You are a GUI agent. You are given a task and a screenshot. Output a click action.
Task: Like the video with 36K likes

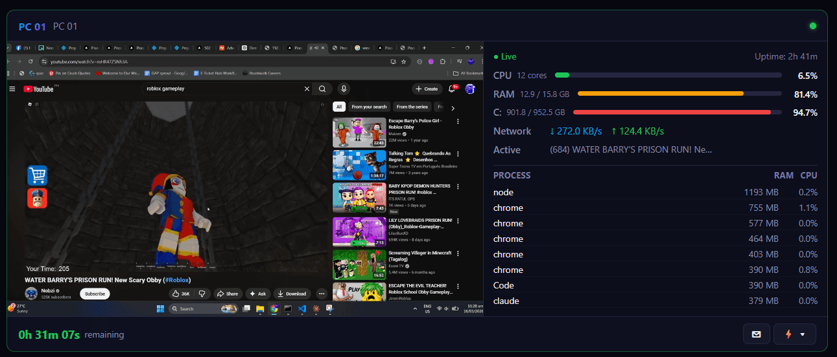click(180, 294)
